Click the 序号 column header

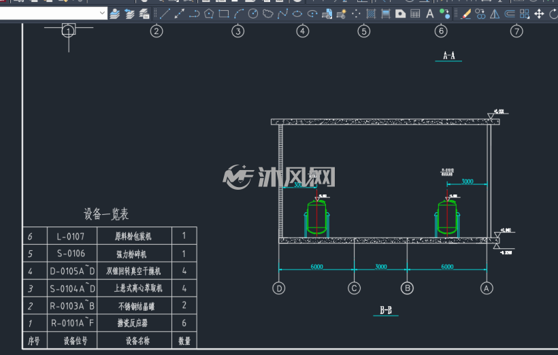coord(34,341)
